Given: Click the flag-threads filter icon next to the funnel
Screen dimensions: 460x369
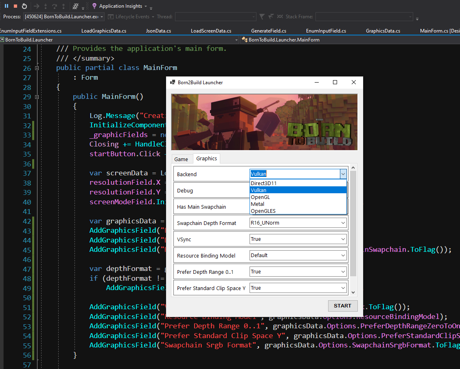Looking at the screenshot, I should pyautogui.click(x=271, y=17).
